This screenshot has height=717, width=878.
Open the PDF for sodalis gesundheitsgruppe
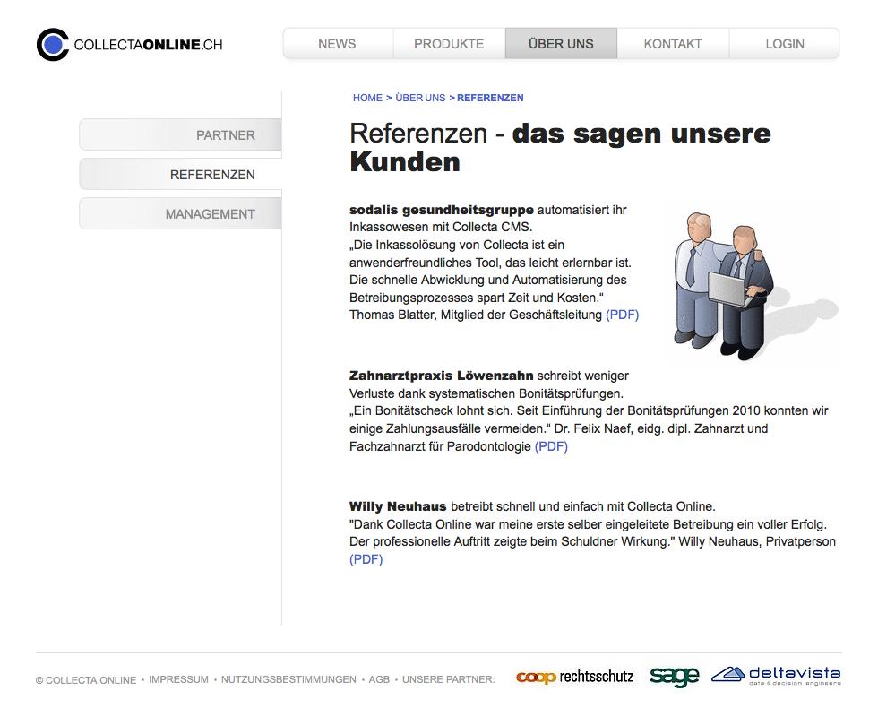tap(622, 315)
